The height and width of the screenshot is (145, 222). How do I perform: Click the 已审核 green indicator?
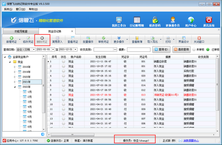tap(208, 50)
